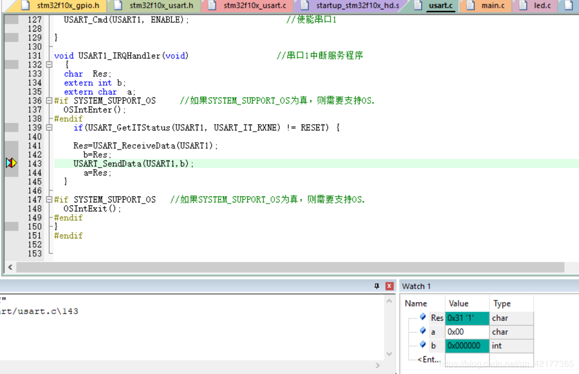Click the editor horizontal scrollbar left arrow
Screen dimensions: 579x374
pyautogui.click(x=10, y=267)
